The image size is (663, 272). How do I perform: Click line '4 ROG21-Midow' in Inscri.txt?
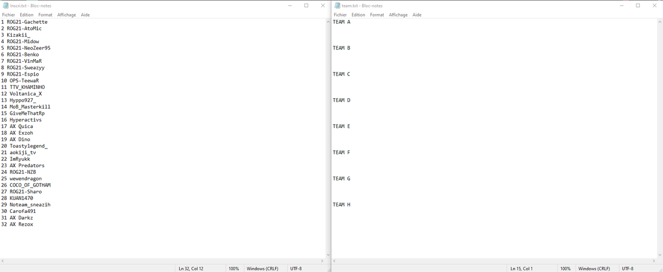(20, 41)
